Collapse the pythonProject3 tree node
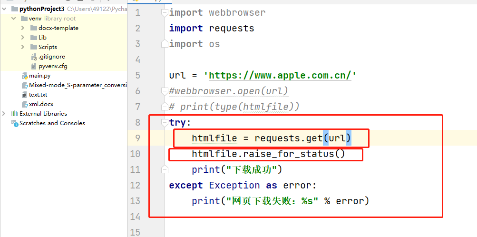Image resolution: width=477 pixels, height=237 pixels. (x=4, y=9)
